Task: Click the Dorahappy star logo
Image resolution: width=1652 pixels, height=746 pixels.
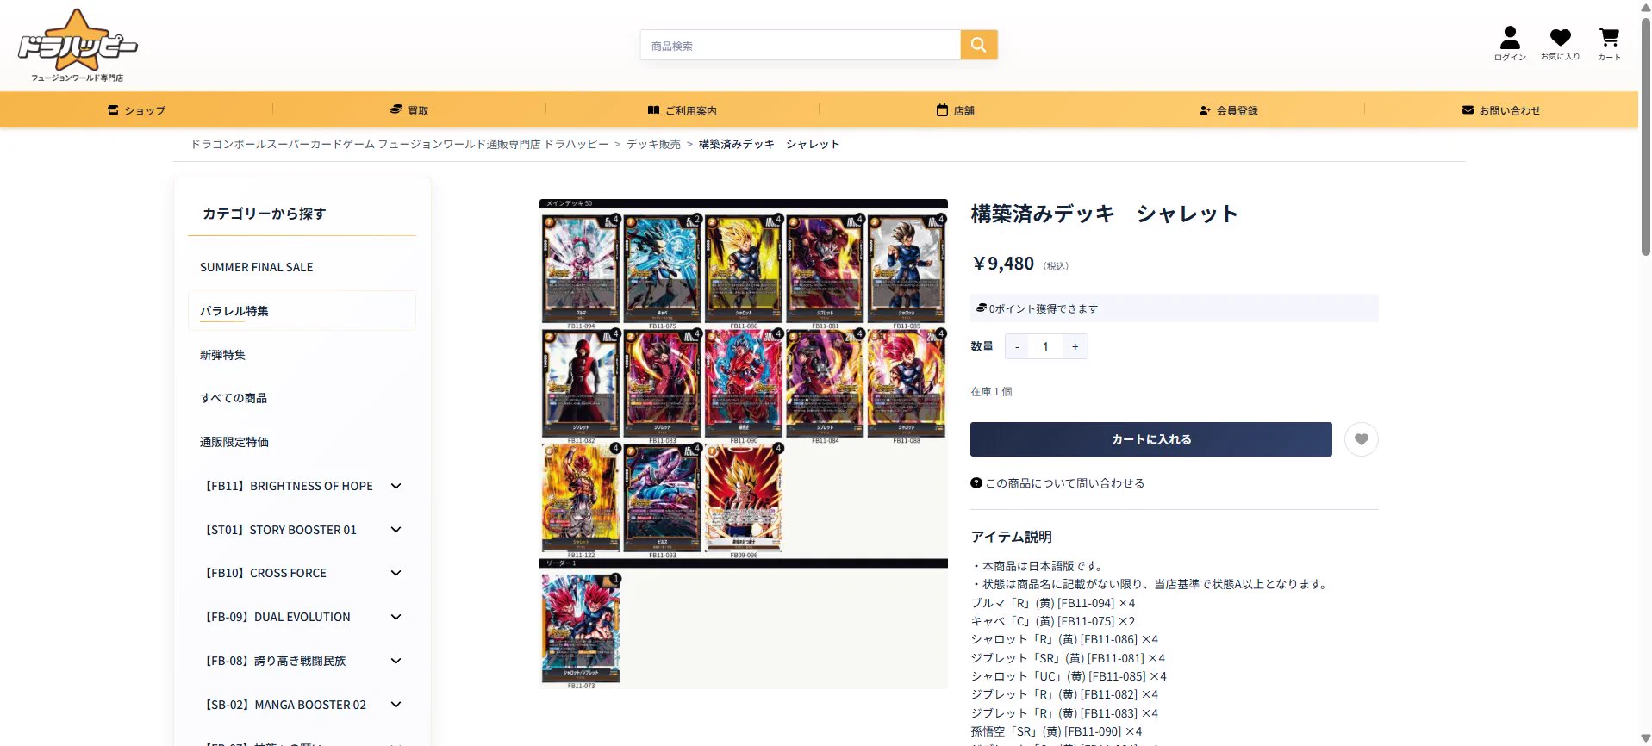Action: point(77,45)
